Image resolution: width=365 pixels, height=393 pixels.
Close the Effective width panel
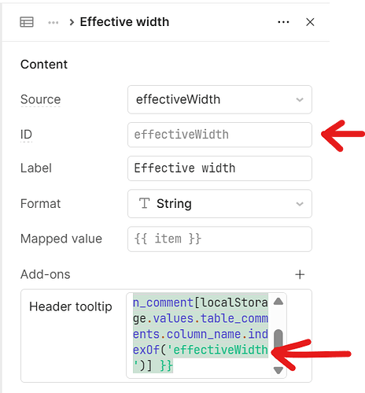click(x=310, y=22)
